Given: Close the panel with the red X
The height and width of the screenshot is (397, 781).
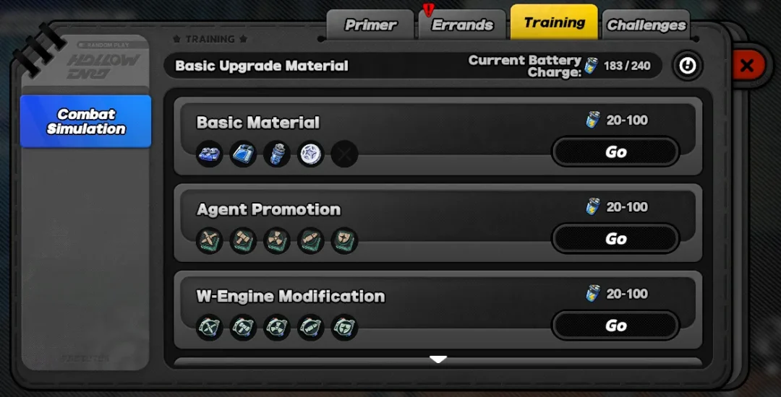Looking at the screenshot, I should [746, 65].
